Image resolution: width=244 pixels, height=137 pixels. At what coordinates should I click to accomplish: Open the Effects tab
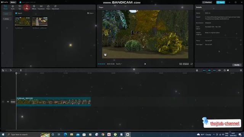(x=34, y=7)
